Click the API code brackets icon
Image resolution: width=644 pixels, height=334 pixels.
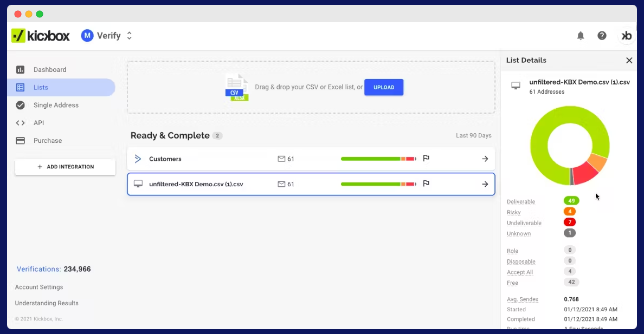coord(20,123)
